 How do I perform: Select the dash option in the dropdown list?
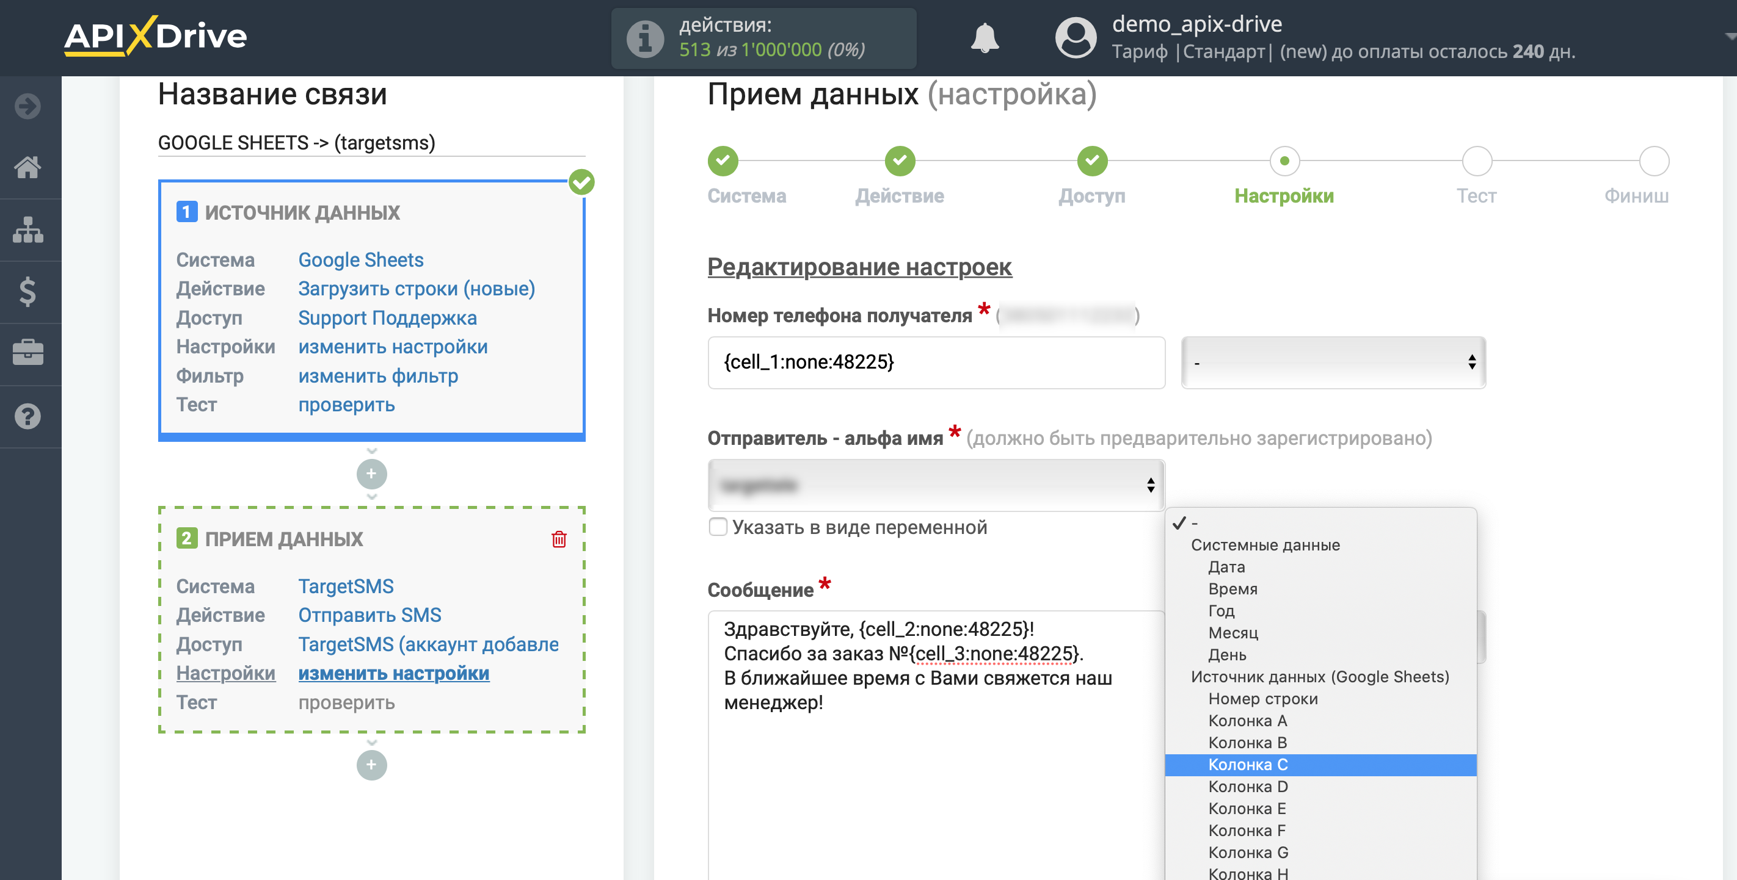(x=1320, y=522)
